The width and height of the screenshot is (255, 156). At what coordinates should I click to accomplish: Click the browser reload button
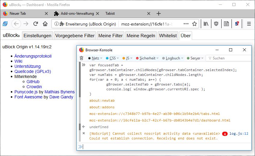click(36, 24)
